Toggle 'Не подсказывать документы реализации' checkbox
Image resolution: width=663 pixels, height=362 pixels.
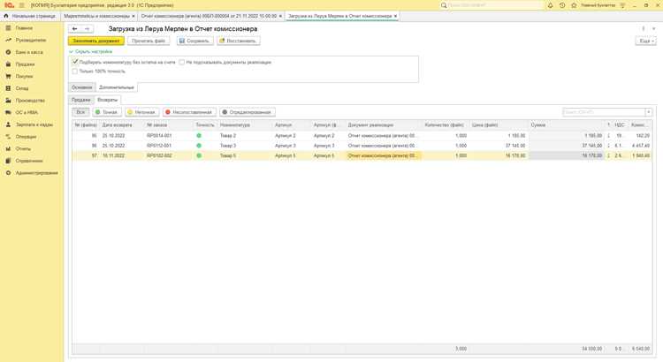[182, 62]
